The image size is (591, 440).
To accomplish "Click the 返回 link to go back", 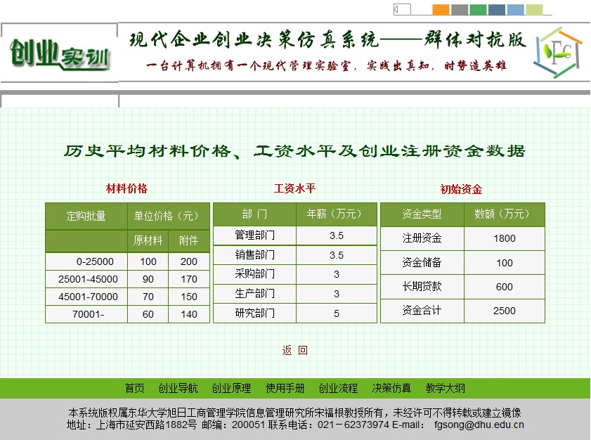I will 295,350.
